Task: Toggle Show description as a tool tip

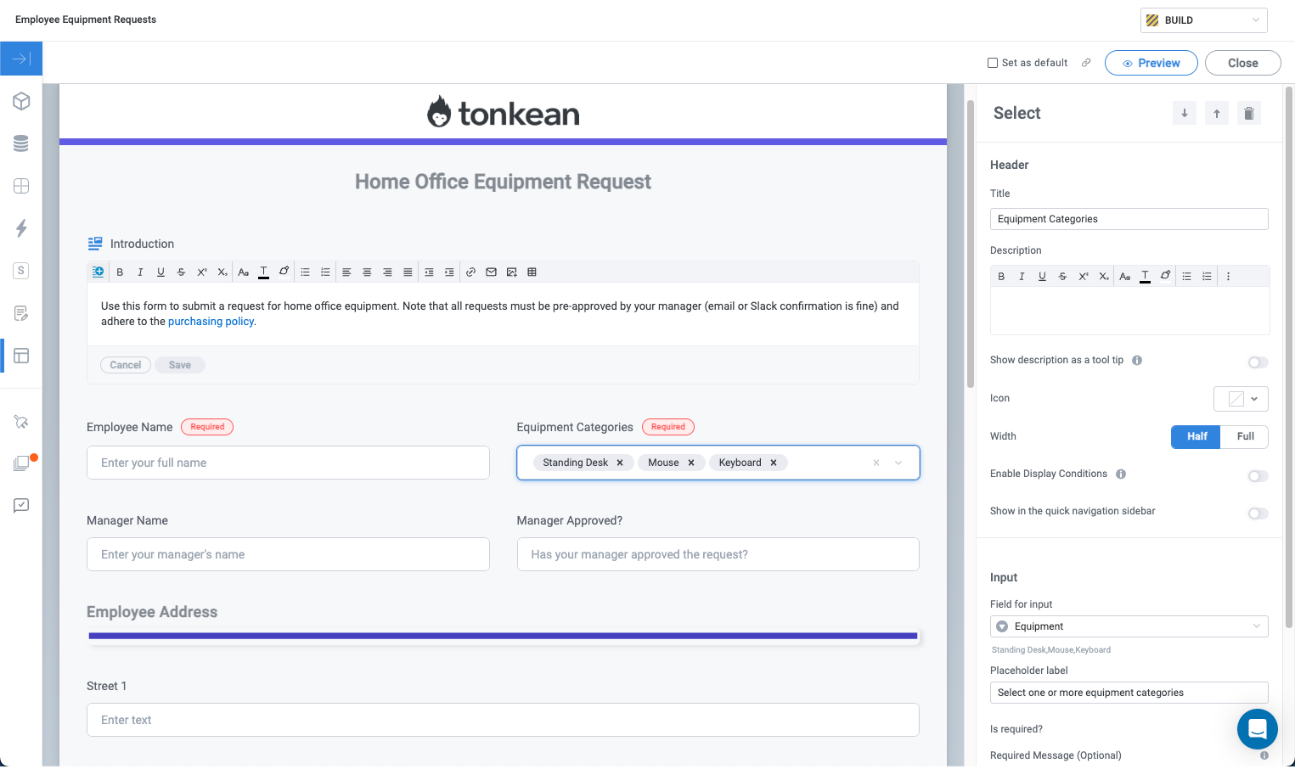Action: 1258,362
